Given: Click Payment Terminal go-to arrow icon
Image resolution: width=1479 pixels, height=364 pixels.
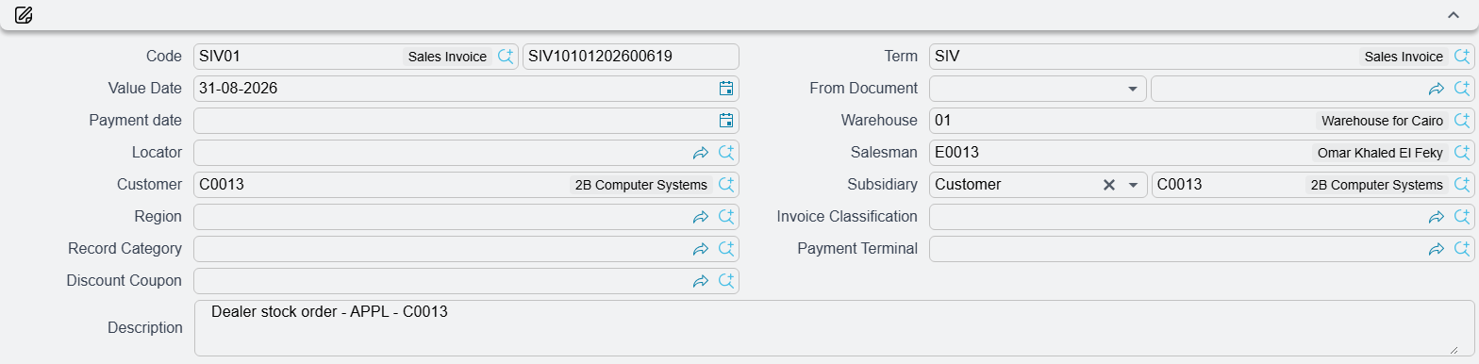Looking at the screenshot, I should [x=1437, y=249].
